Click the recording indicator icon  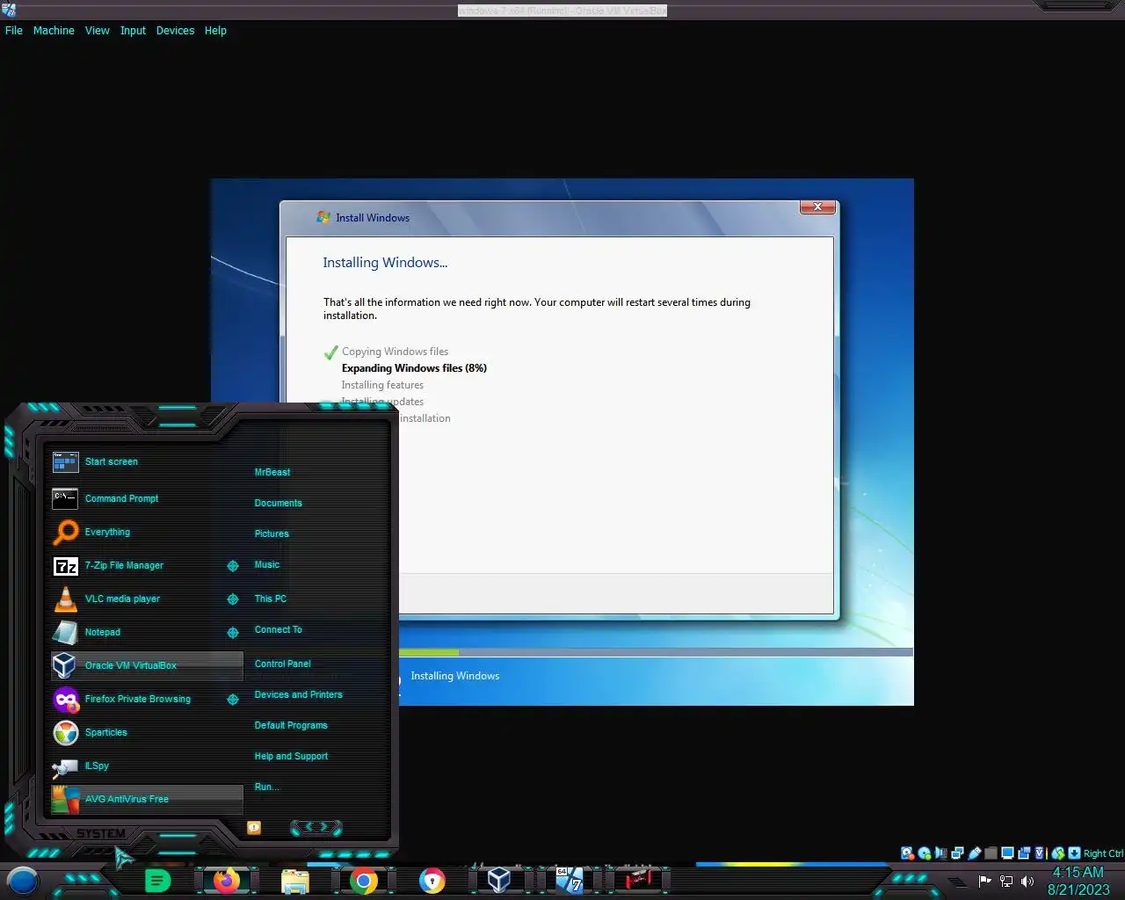1024,853
